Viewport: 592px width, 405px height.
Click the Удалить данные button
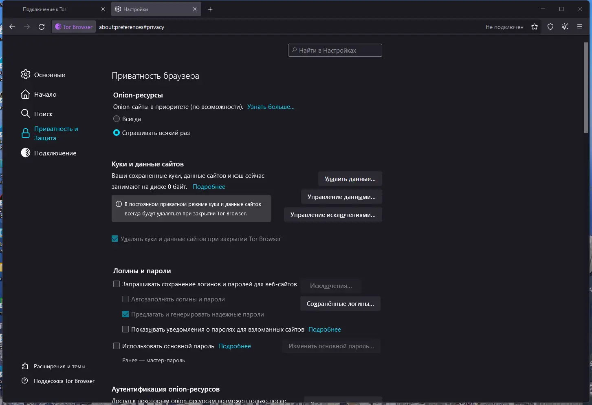[350, 179]
